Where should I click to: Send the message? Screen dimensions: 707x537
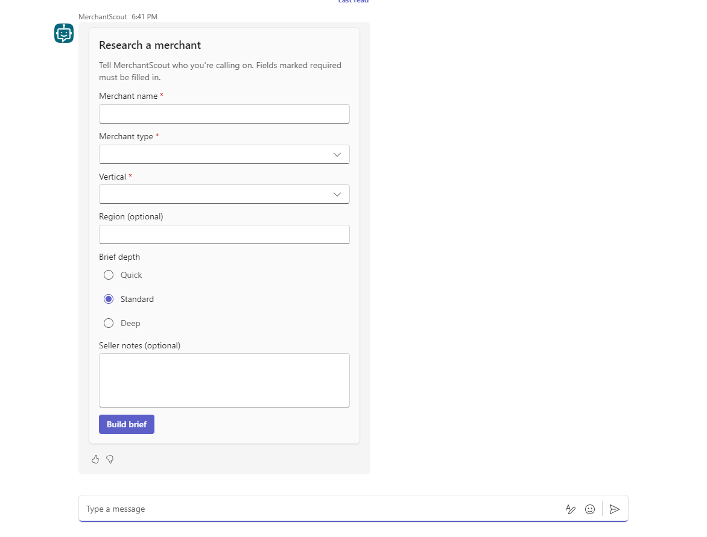tap(615, 509)
